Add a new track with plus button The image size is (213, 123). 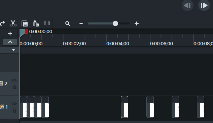point(10,34)
